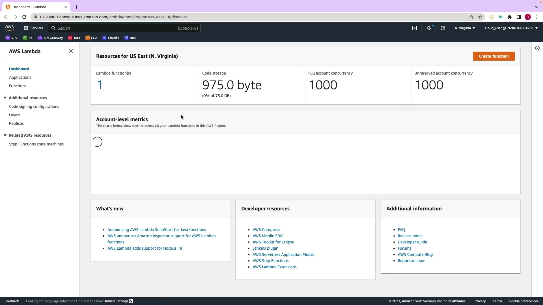Select Functions in the sidebar
Image resolution: width=543 pixels, height=305 pixels.
(x=18, y=86)
